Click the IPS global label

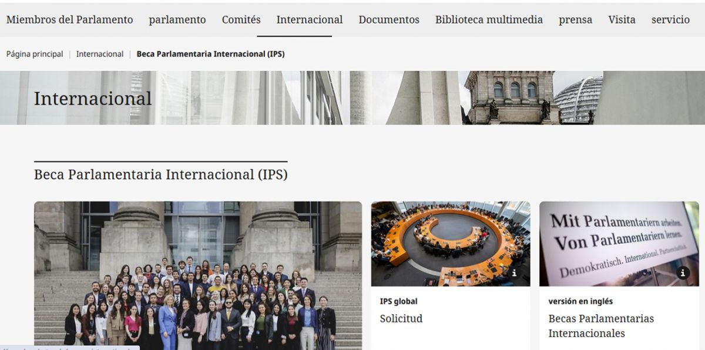pyautogui.click(x=399, y=301)
